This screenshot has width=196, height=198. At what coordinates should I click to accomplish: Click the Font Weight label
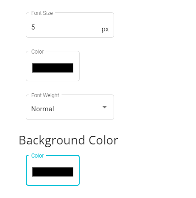tap(45, 95)
